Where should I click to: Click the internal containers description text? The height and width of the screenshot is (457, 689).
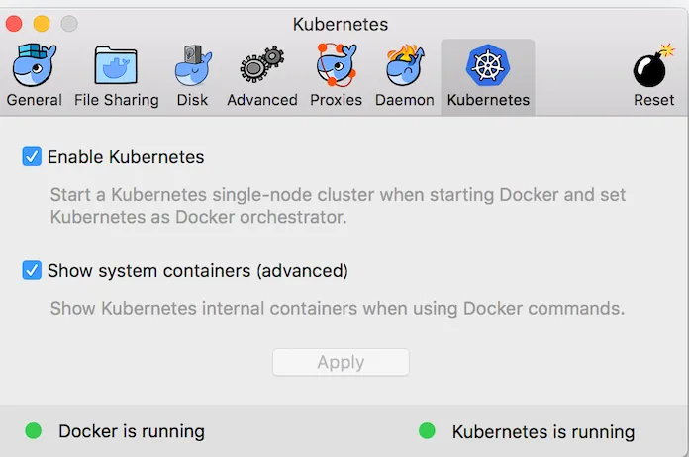coord(337,309)
